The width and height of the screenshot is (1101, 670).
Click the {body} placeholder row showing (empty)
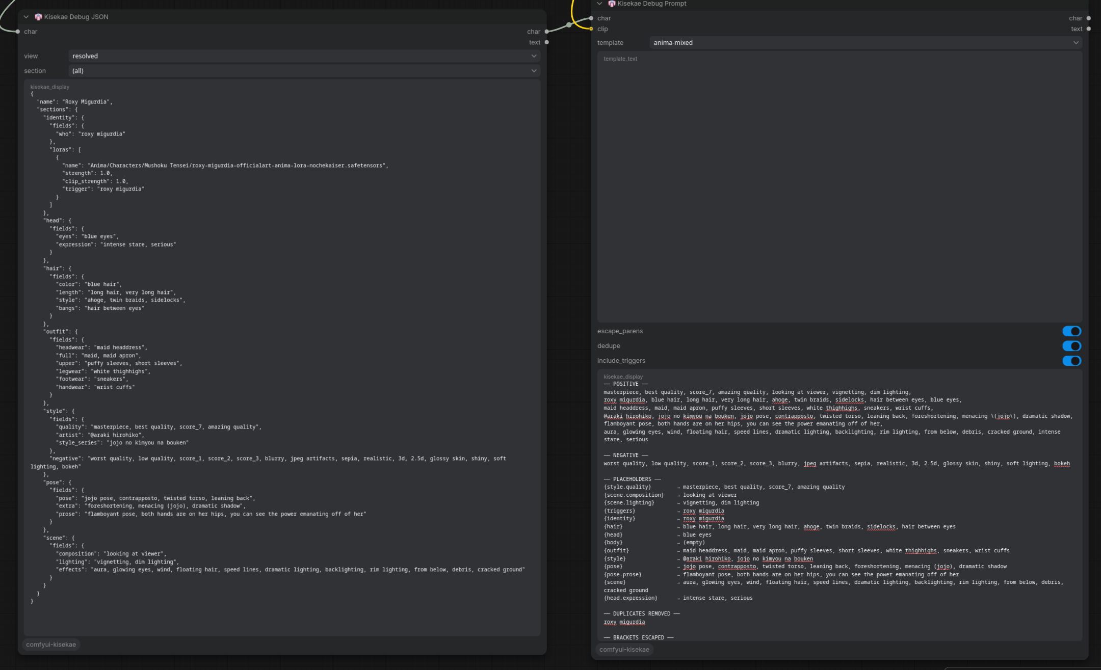point(654,543)
